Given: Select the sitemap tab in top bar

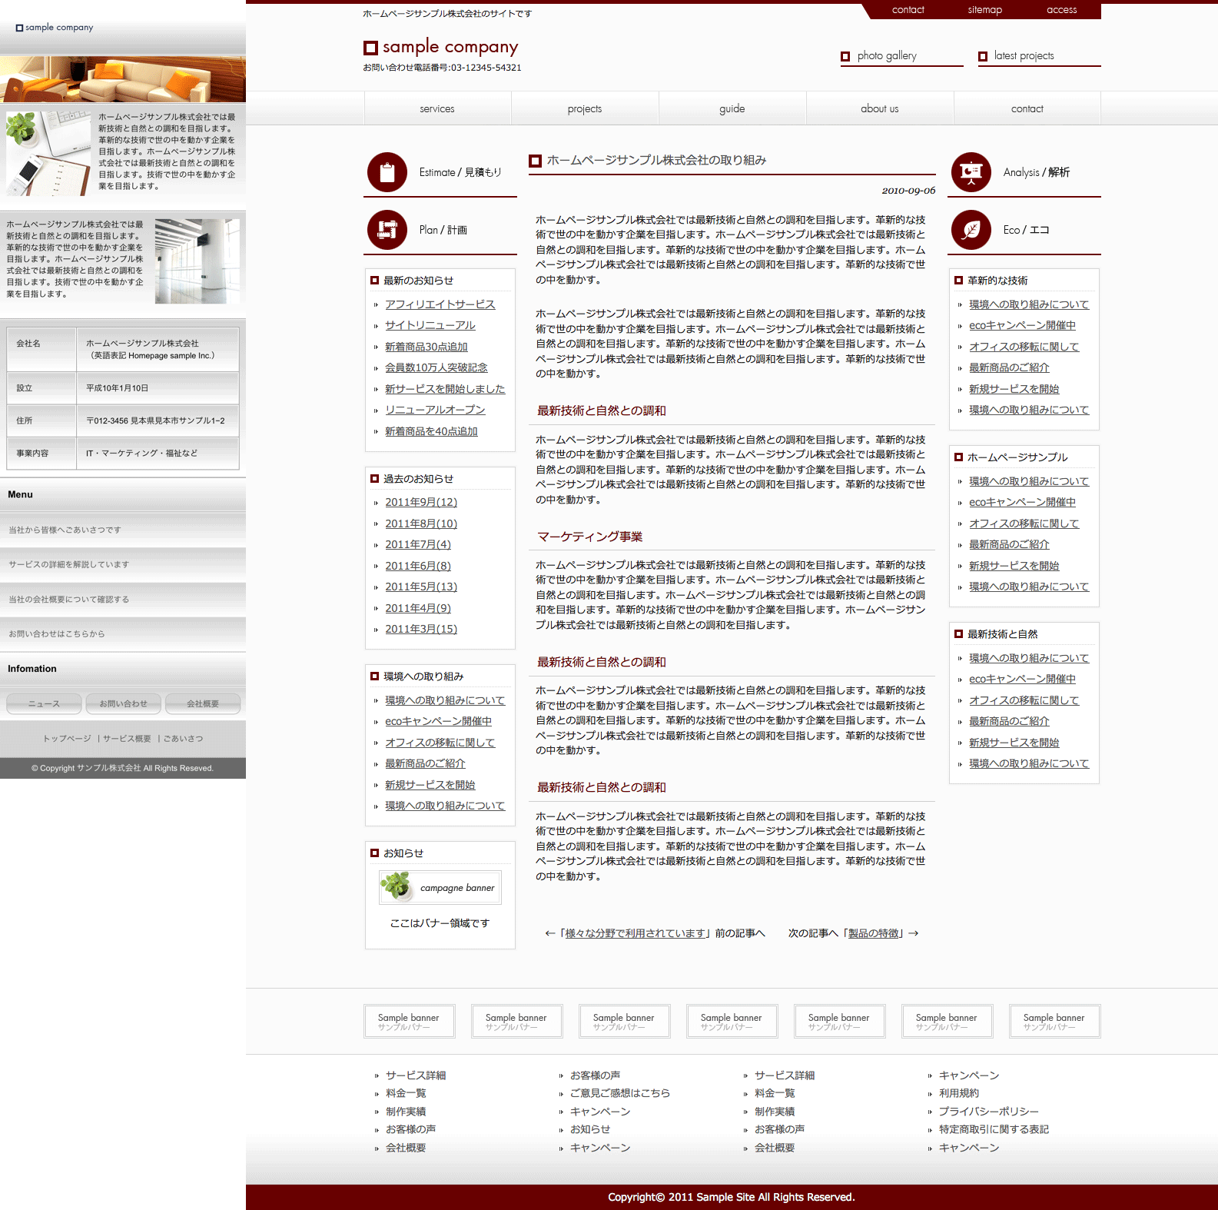Looking at the screenshot, I should click(985, 10).
